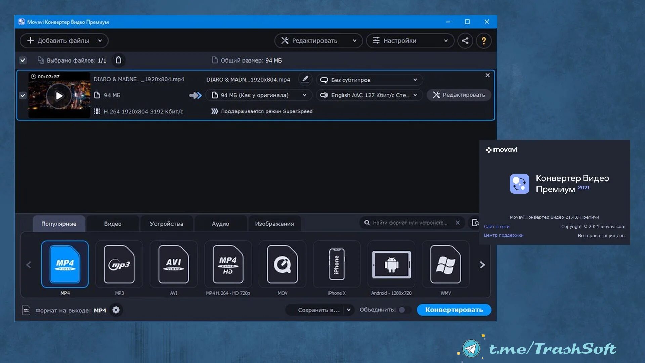This screenshot has height=363, width=645.
Task: Uncheck the DIARO & MADNE file checkbox
Action: click(23, 95)
